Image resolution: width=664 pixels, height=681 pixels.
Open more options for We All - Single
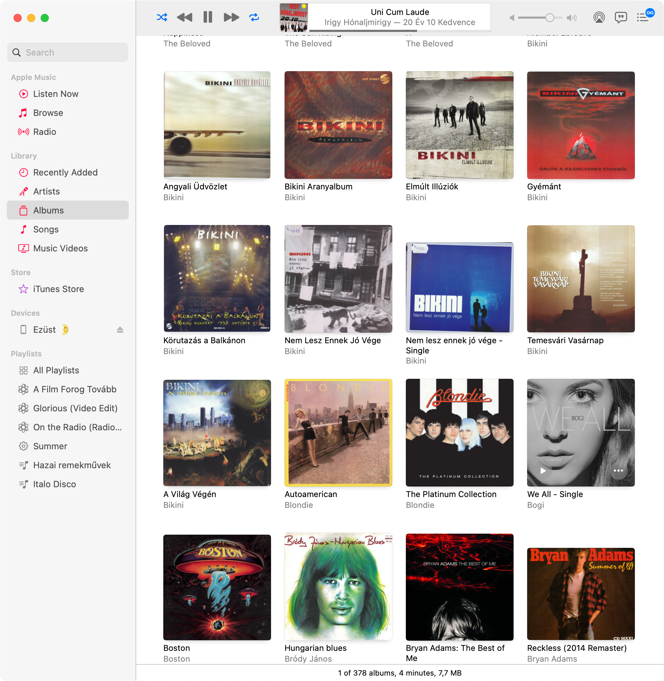[x=618, y=470]
